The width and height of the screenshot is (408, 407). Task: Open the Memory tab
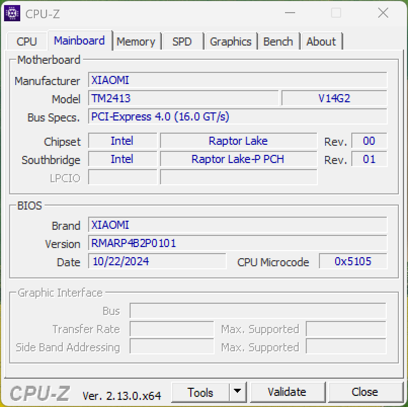pos(136,42)
